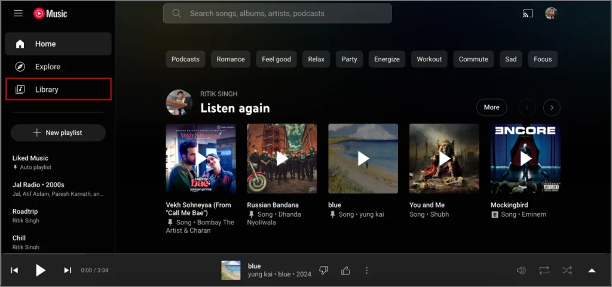Open the Roadtrip playlist
Viewport: 612px width, 287px height.
pos(58,216)
